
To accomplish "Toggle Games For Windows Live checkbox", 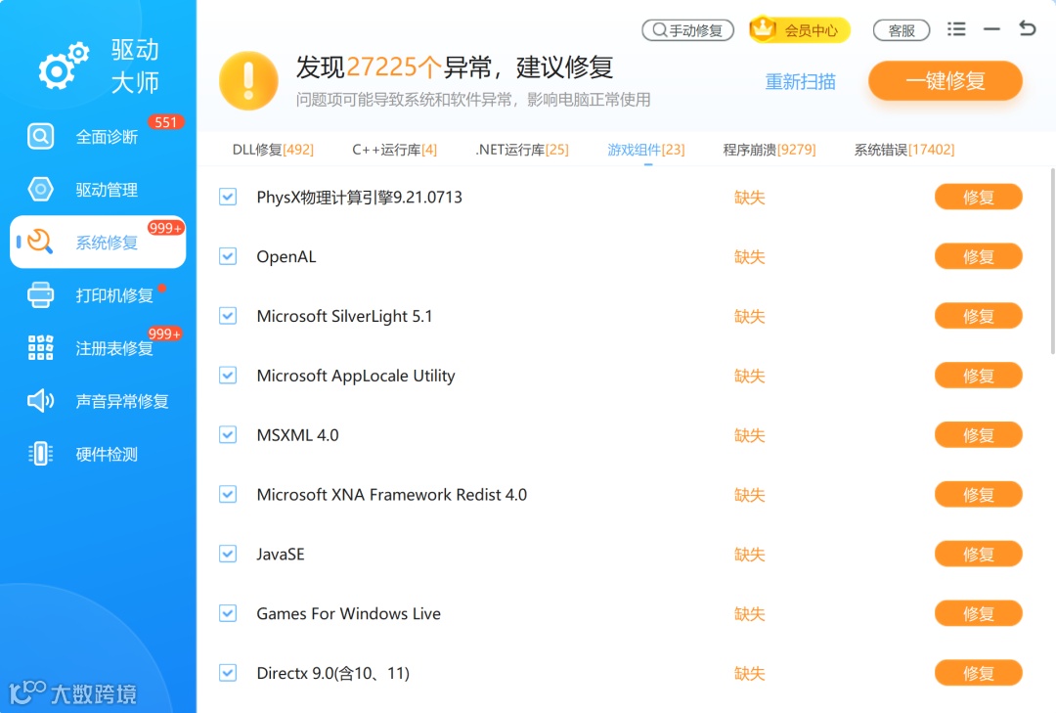I will pos(228,613).
